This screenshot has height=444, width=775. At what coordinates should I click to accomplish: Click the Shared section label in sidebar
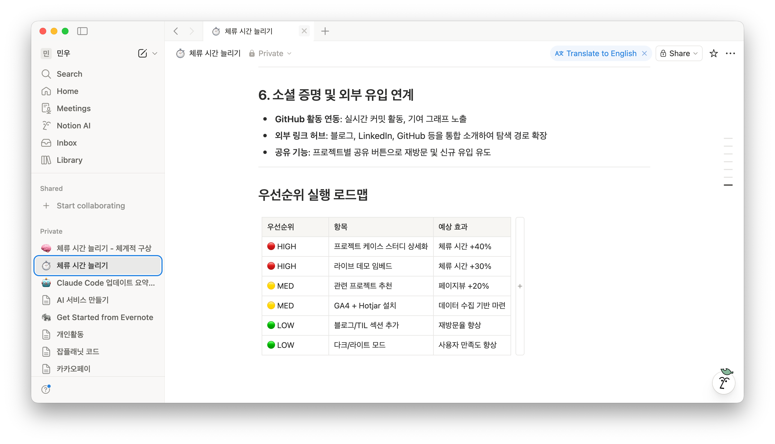point(51,188)
